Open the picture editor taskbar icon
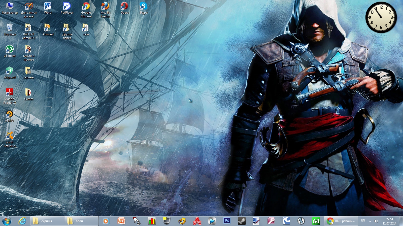The width and height of the screenshot is (403, 226). tap(256, 221)
